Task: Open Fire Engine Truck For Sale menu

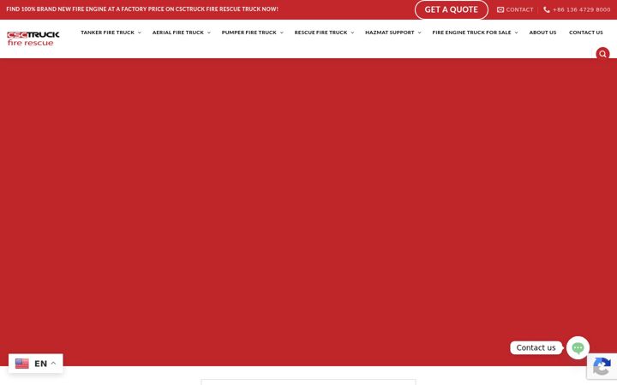Action: [471, 33]
